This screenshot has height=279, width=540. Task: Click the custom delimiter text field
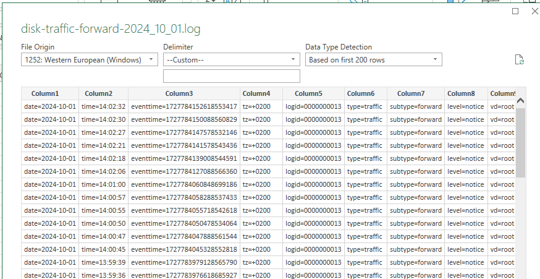coord(232,76)
